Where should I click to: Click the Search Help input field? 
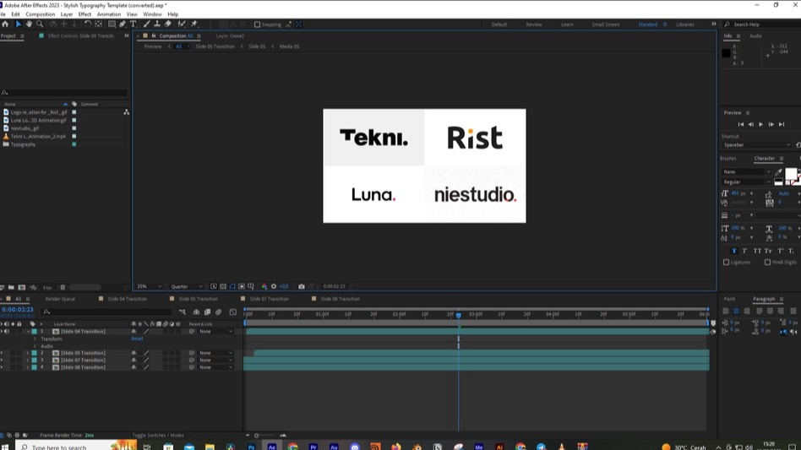(x=763, y=24)
